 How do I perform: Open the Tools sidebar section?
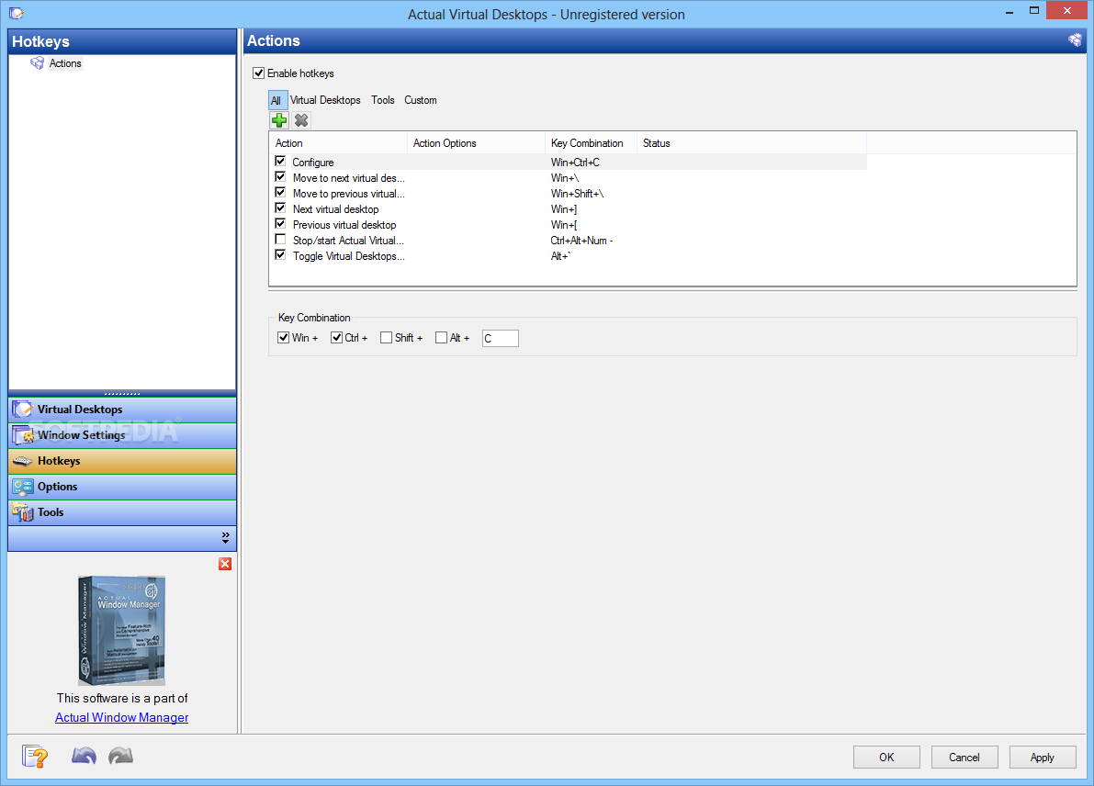[x=122, y=512]
